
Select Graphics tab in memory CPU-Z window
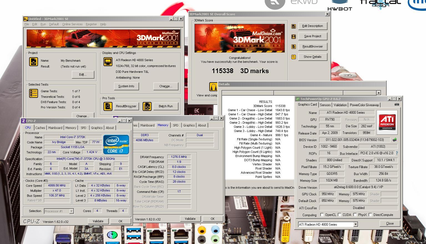[189, 125]
